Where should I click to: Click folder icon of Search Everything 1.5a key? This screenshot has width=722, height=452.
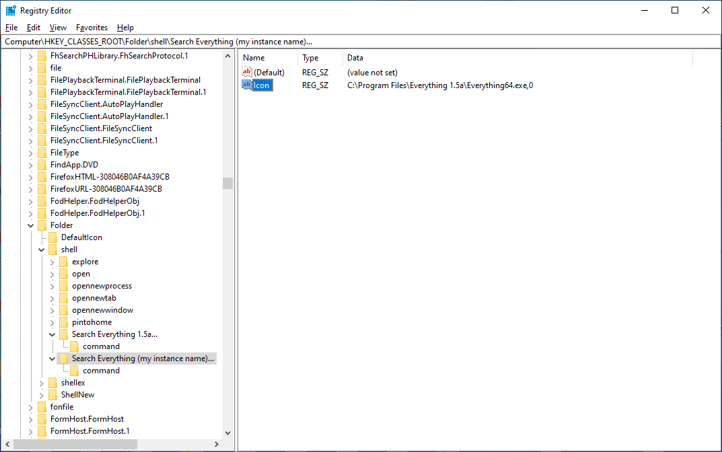(63, 334)
